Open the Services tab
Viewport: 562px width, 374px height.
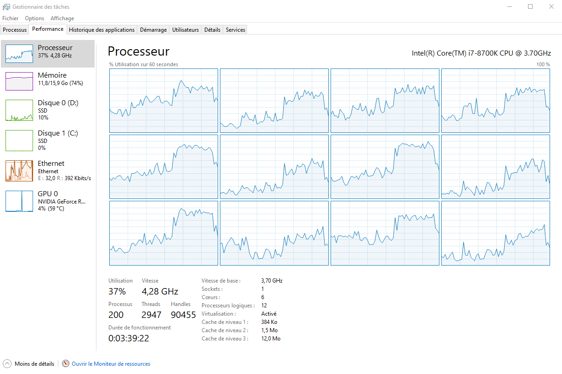[x=236, y=30]
